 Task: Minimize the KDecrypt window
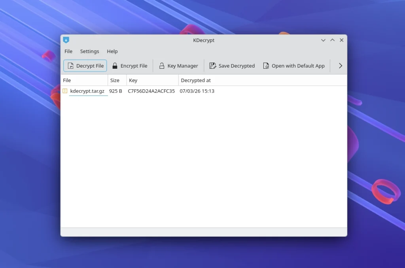pyautogui.click(x=323, y=40)
